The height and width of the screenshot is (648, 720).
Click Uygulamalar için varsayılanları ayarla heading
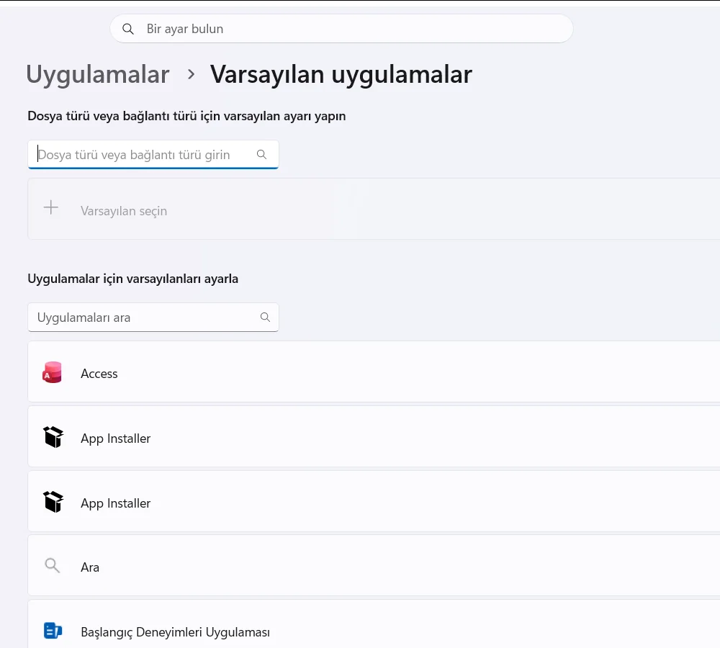click(132, 279)
